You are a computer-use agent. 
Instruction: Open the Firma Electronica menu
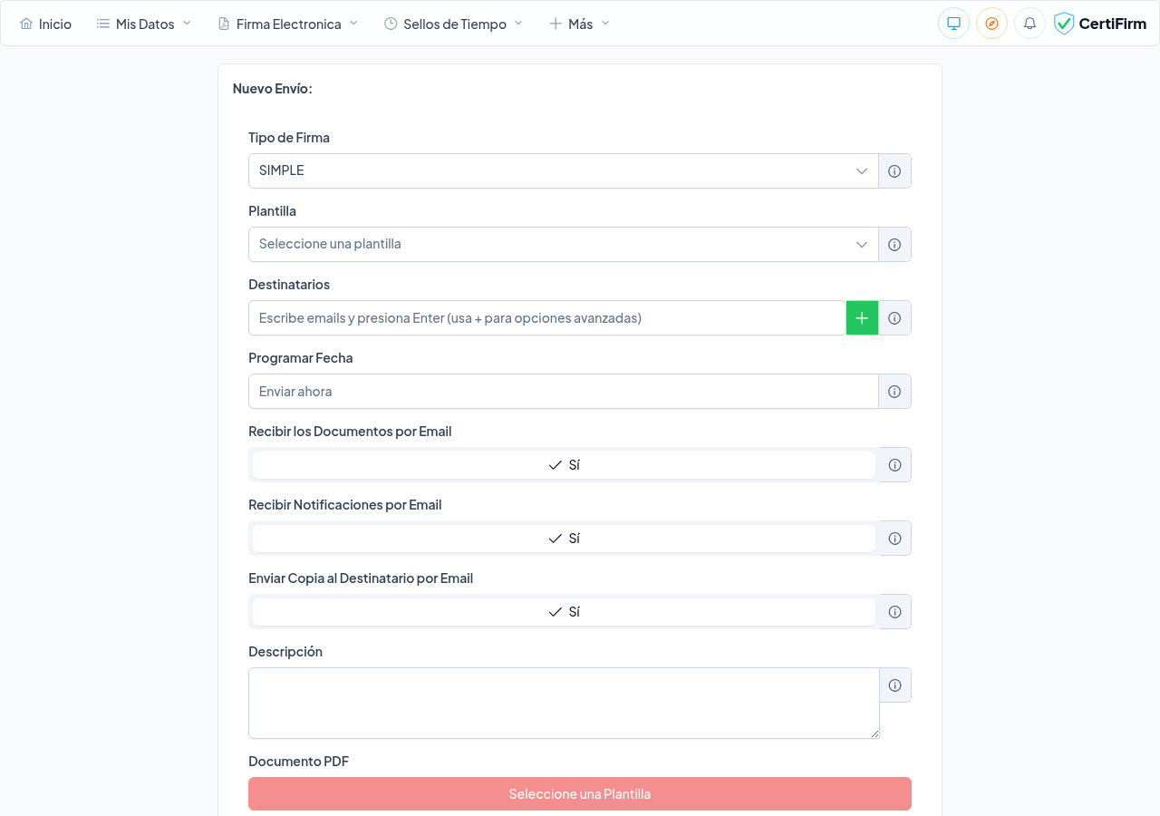click(288, 24)
